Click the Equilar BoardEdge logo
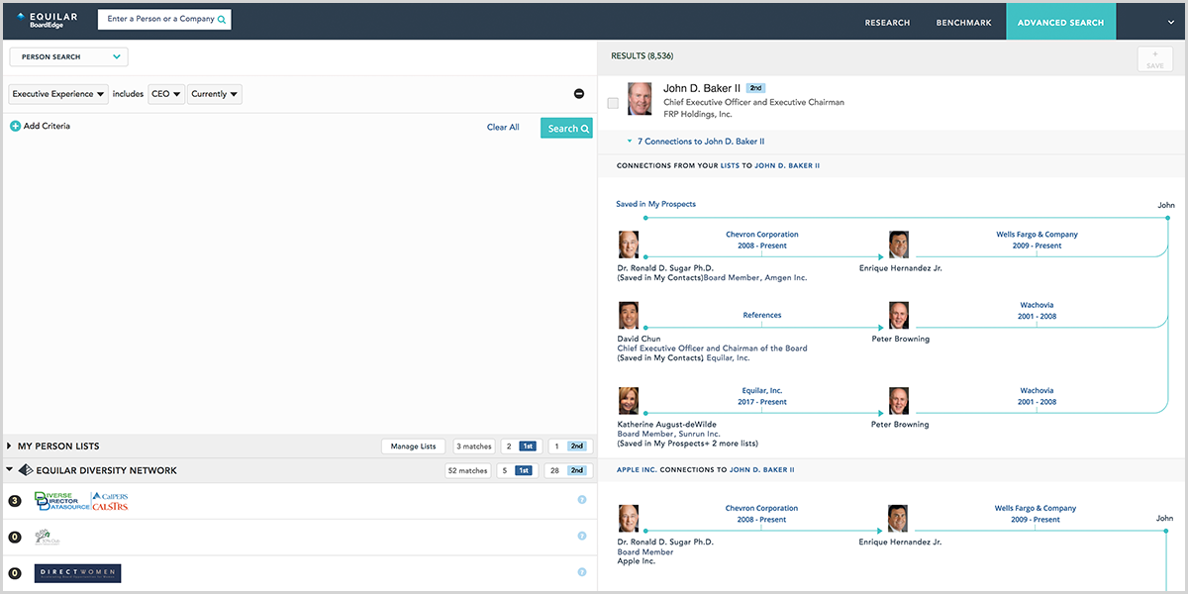 49,19
